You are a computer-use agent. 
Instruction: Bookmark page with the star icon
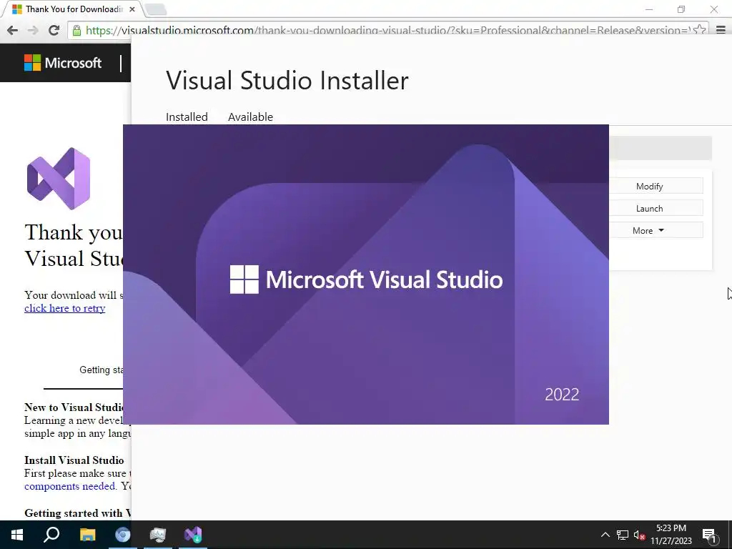click(699, 30)
